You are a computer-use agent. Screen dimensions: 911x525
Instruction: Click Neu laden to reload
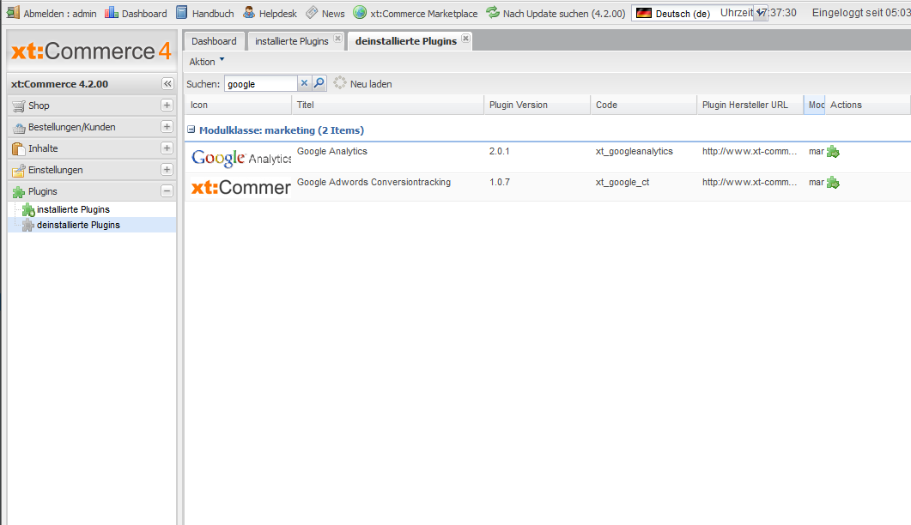coord(363,83)
